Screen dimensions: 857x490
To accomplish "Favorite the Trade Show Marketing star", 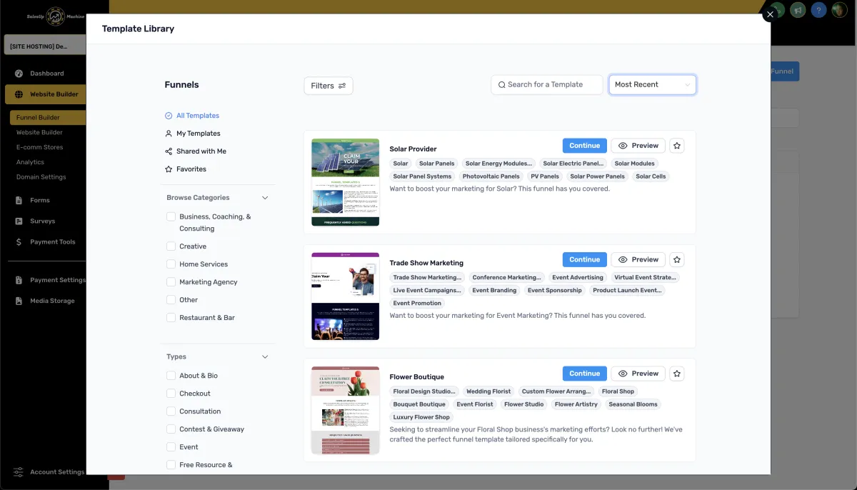I will pyautogui.click(x=677, y=259).
